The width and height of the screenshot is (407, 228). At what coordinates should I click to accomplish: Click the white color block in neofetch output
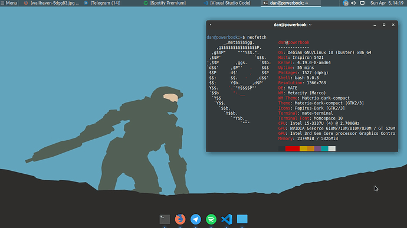[x=332, y=148]
